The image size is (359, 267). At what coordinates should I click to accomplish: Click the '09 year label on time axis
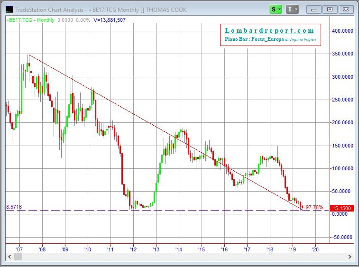click(x=65, y=249)
